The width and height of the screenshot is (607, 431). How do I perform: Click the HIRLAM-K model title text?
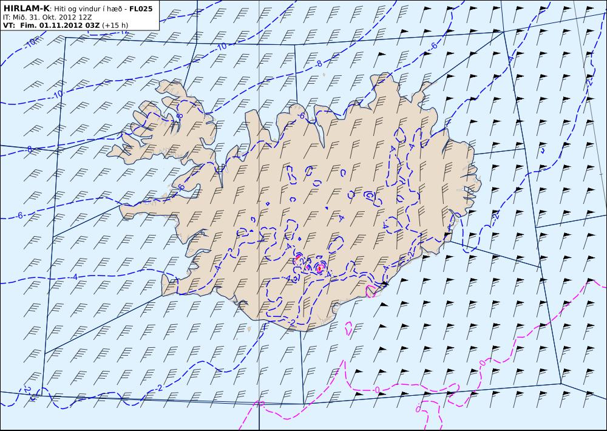(x=26, y=8)
